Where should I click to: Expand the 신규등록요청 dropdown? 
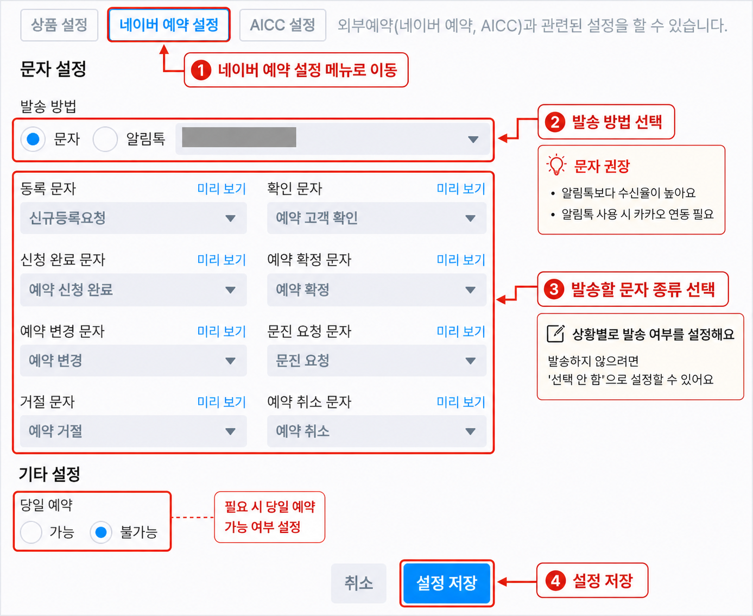pos(134,218)
